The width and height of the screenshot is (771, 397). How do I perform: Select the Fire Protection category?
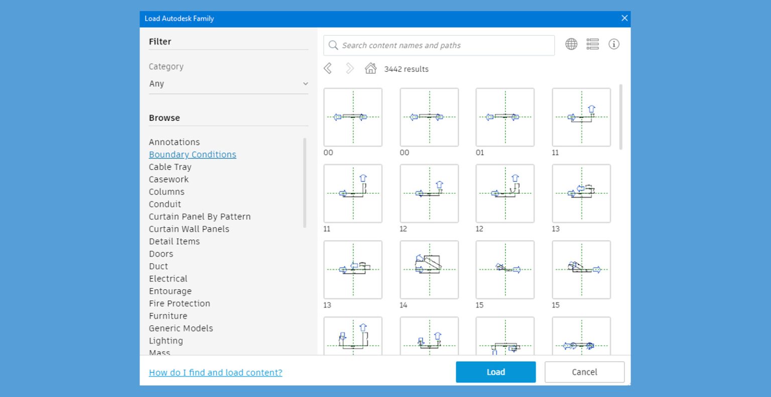[x=179, y=303]
